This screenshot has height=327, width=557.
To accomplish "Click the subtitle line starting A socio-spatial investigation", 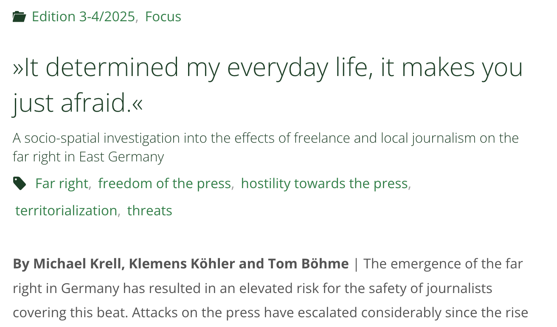I will click(x=265, y=138).
